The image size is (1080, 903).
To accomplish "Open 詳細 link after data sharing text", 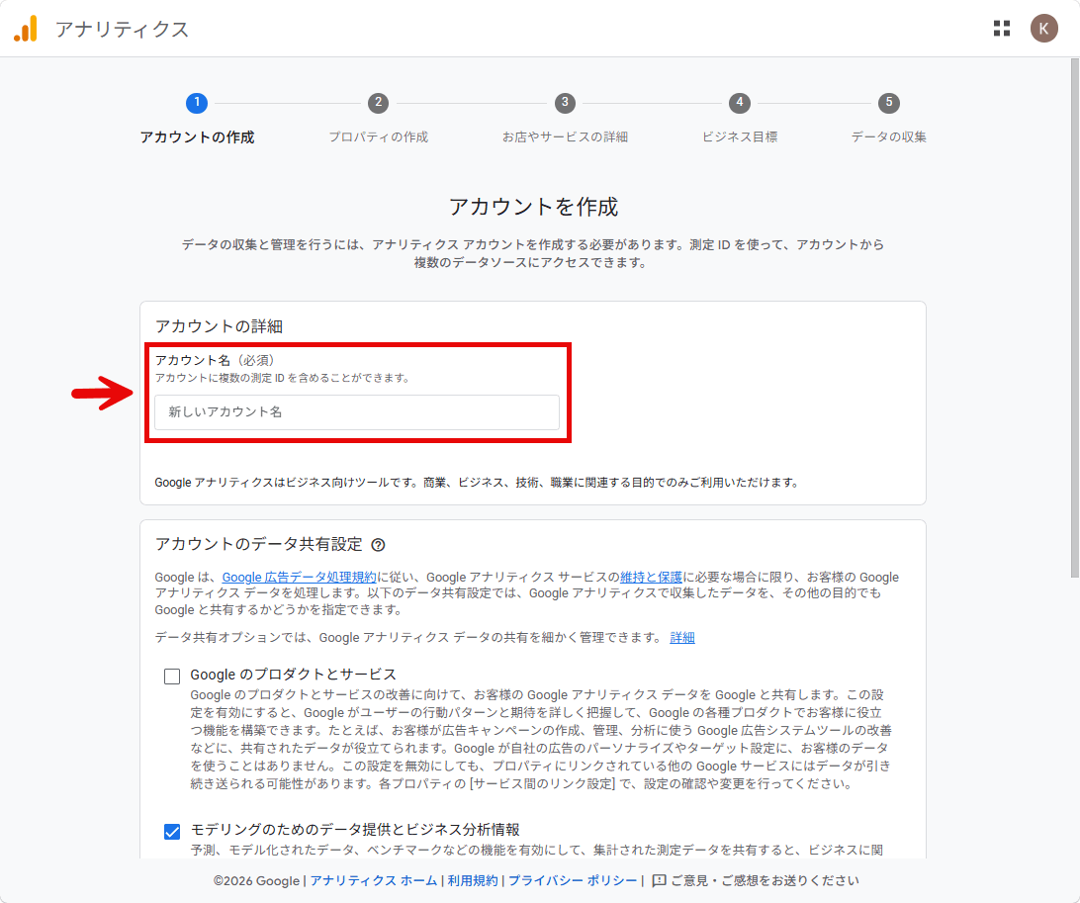I will 681,638.
